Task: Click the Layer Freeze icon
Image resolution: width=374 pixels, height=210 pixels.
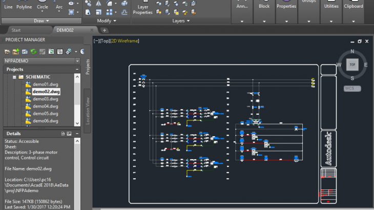Action: pos(176,4)
